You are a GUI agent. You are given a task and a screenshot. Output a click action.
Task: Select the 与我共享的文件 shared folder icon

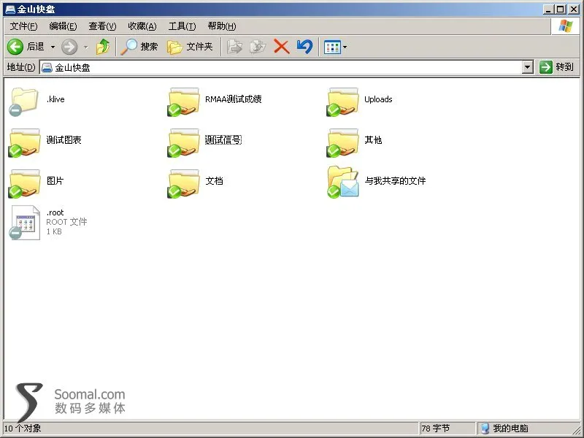click(342, 182)
